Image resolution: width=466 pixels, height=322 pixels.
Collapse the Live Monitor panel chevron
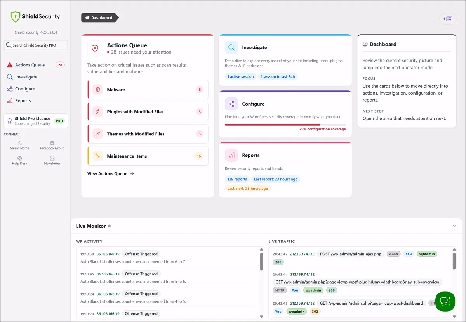455,226
